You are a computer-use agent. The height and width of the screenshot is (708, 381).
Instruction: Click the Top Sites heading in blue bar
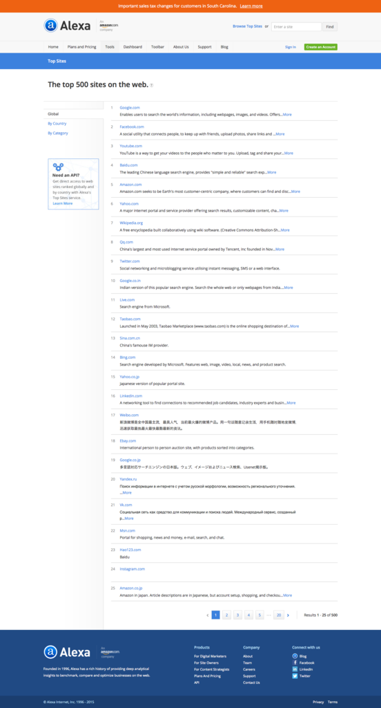[x=57, y=61]
